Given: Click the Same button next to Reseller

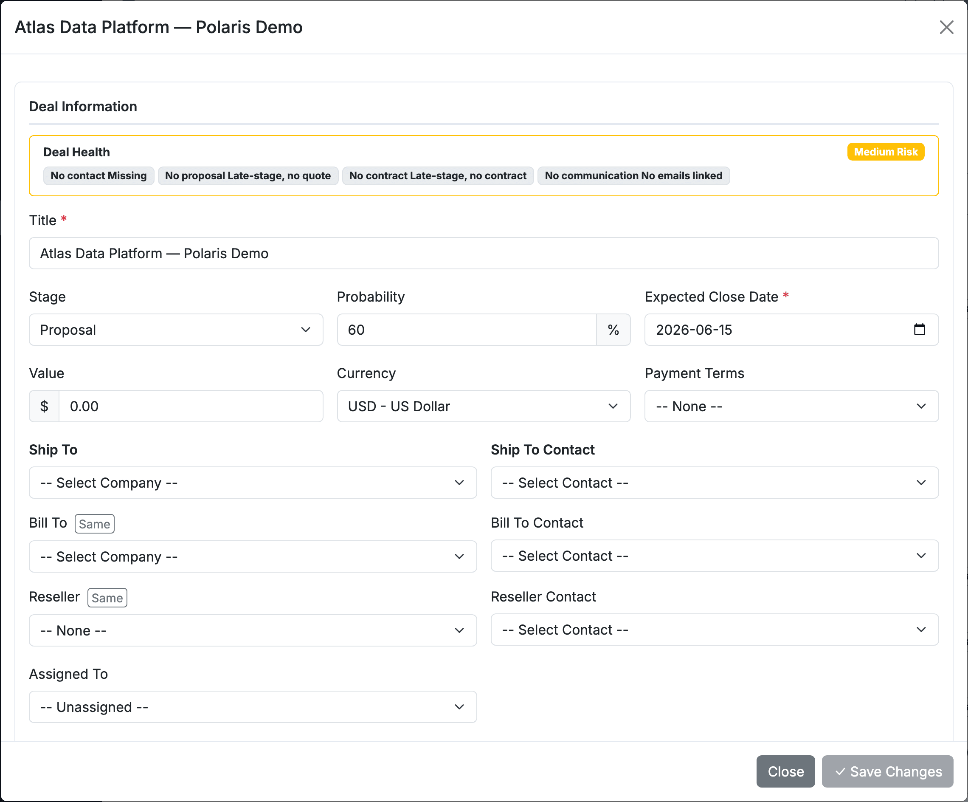Looking at the screenshot, I should pyautogui.click(x=107, y=598).
